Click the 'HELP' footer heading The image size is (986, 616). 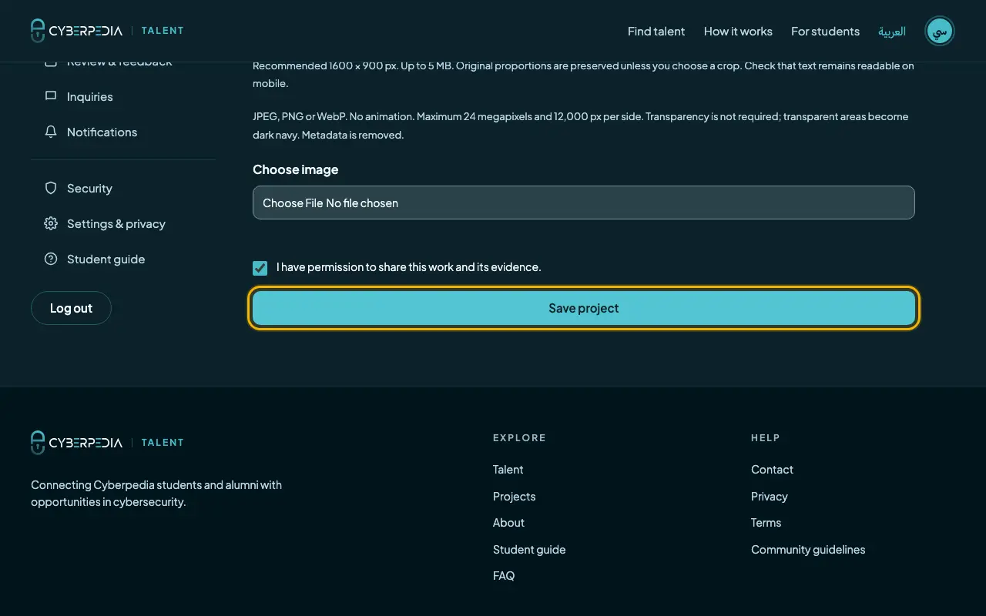(766, 437)
